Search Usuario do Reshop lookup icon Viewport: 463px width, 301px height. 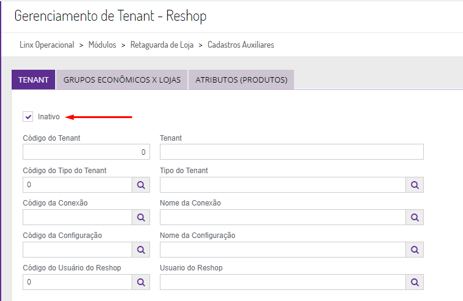click(x=415, y=282)
